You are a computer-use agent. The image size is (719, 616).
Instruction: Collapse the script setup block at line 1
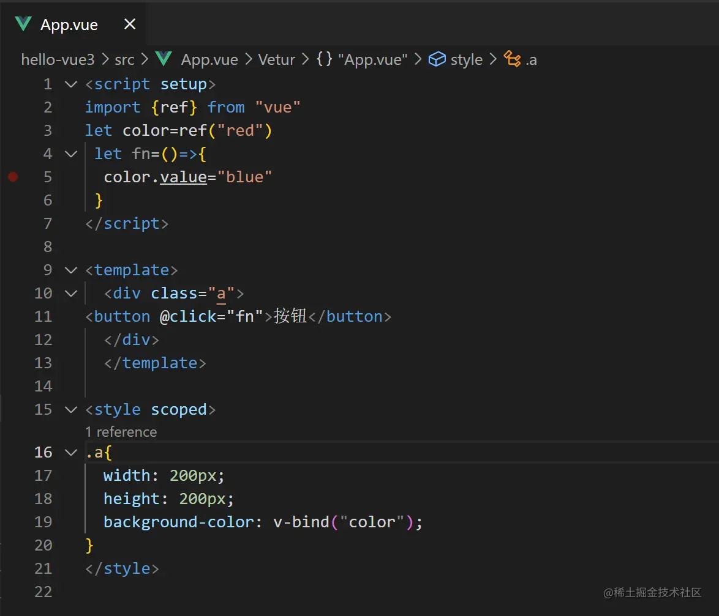[x=71, y=84]
